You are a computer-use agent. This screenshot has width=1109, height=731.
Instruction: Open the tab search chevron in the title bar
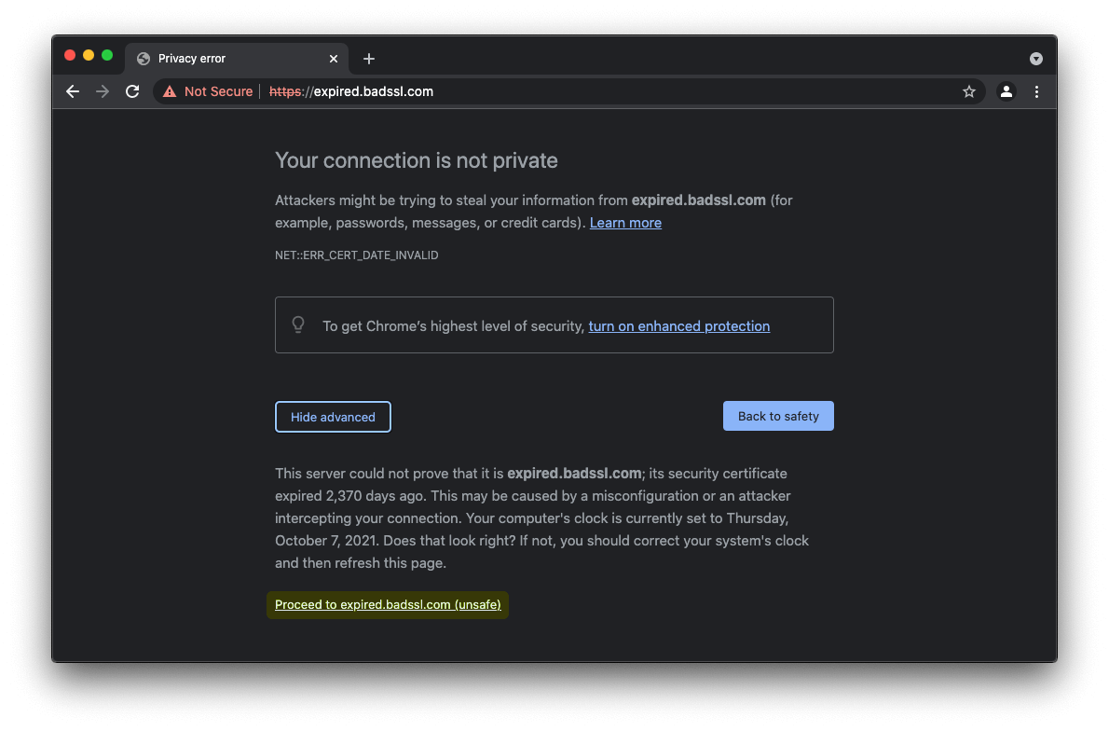pos(1036,58)
